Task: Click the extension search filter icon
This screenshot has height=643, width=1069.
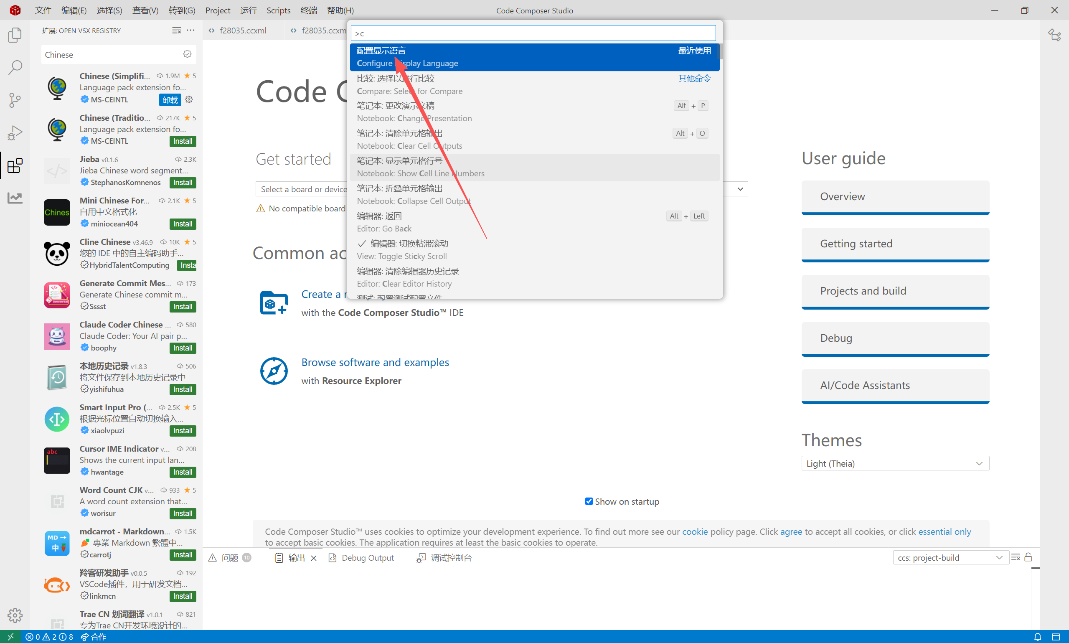Action: coord(187,54)
